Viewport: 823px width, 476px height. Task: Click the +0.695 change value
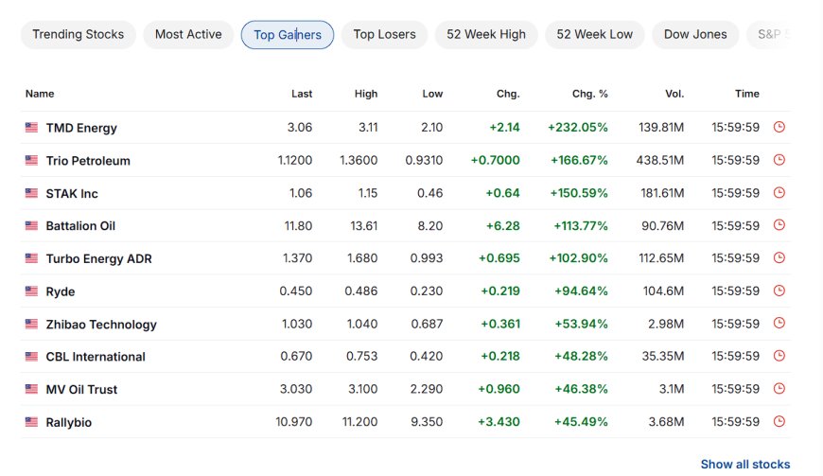tap(499, 258)
